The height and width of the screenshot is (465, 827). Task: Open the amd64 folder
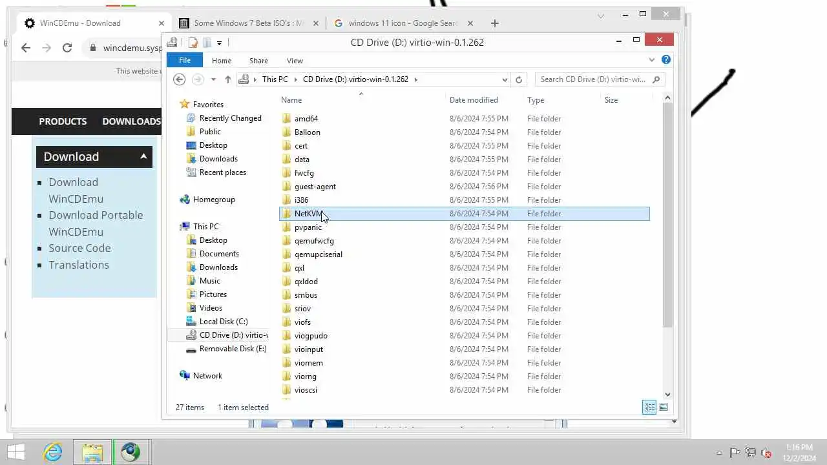tap(306, 119)
